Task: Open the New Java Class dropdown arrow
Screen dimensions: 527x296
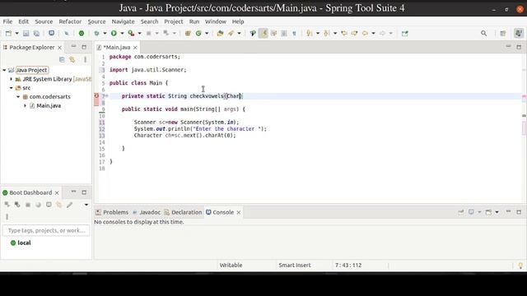Action: coord(207,33)
